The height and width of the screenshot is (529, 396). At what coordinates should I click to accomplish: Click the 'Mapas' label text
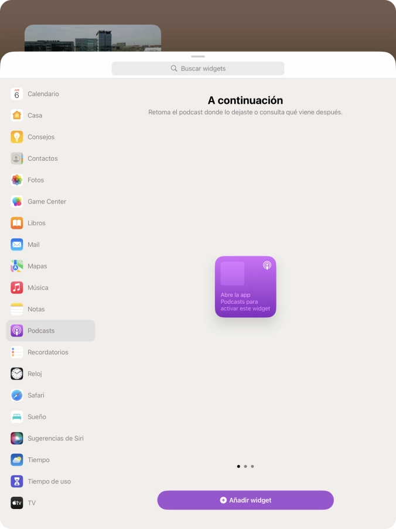pyautogui.click(x=37, y=266)
